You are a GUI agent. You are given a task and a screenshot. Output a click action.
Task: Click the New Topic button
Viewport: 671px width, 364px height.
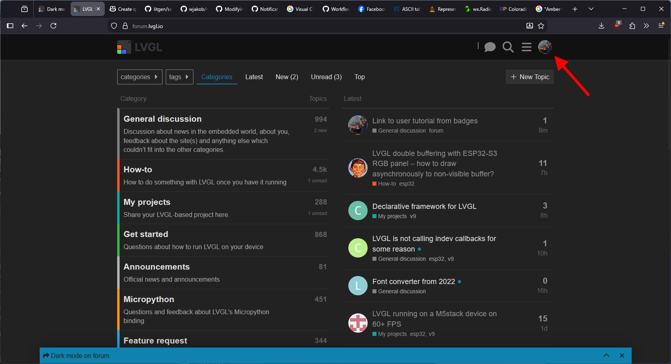point(529,77)
